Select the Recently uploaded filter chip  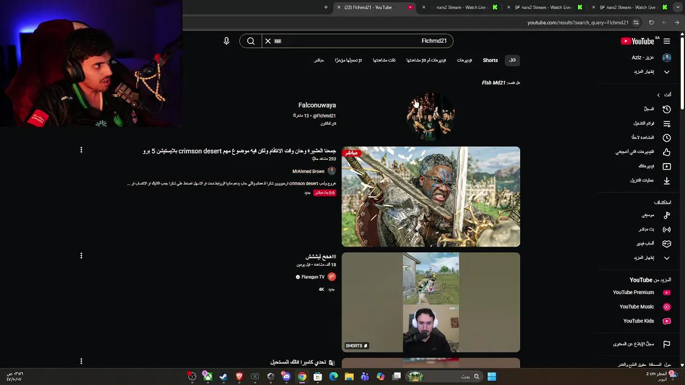[x=348, y=60]
